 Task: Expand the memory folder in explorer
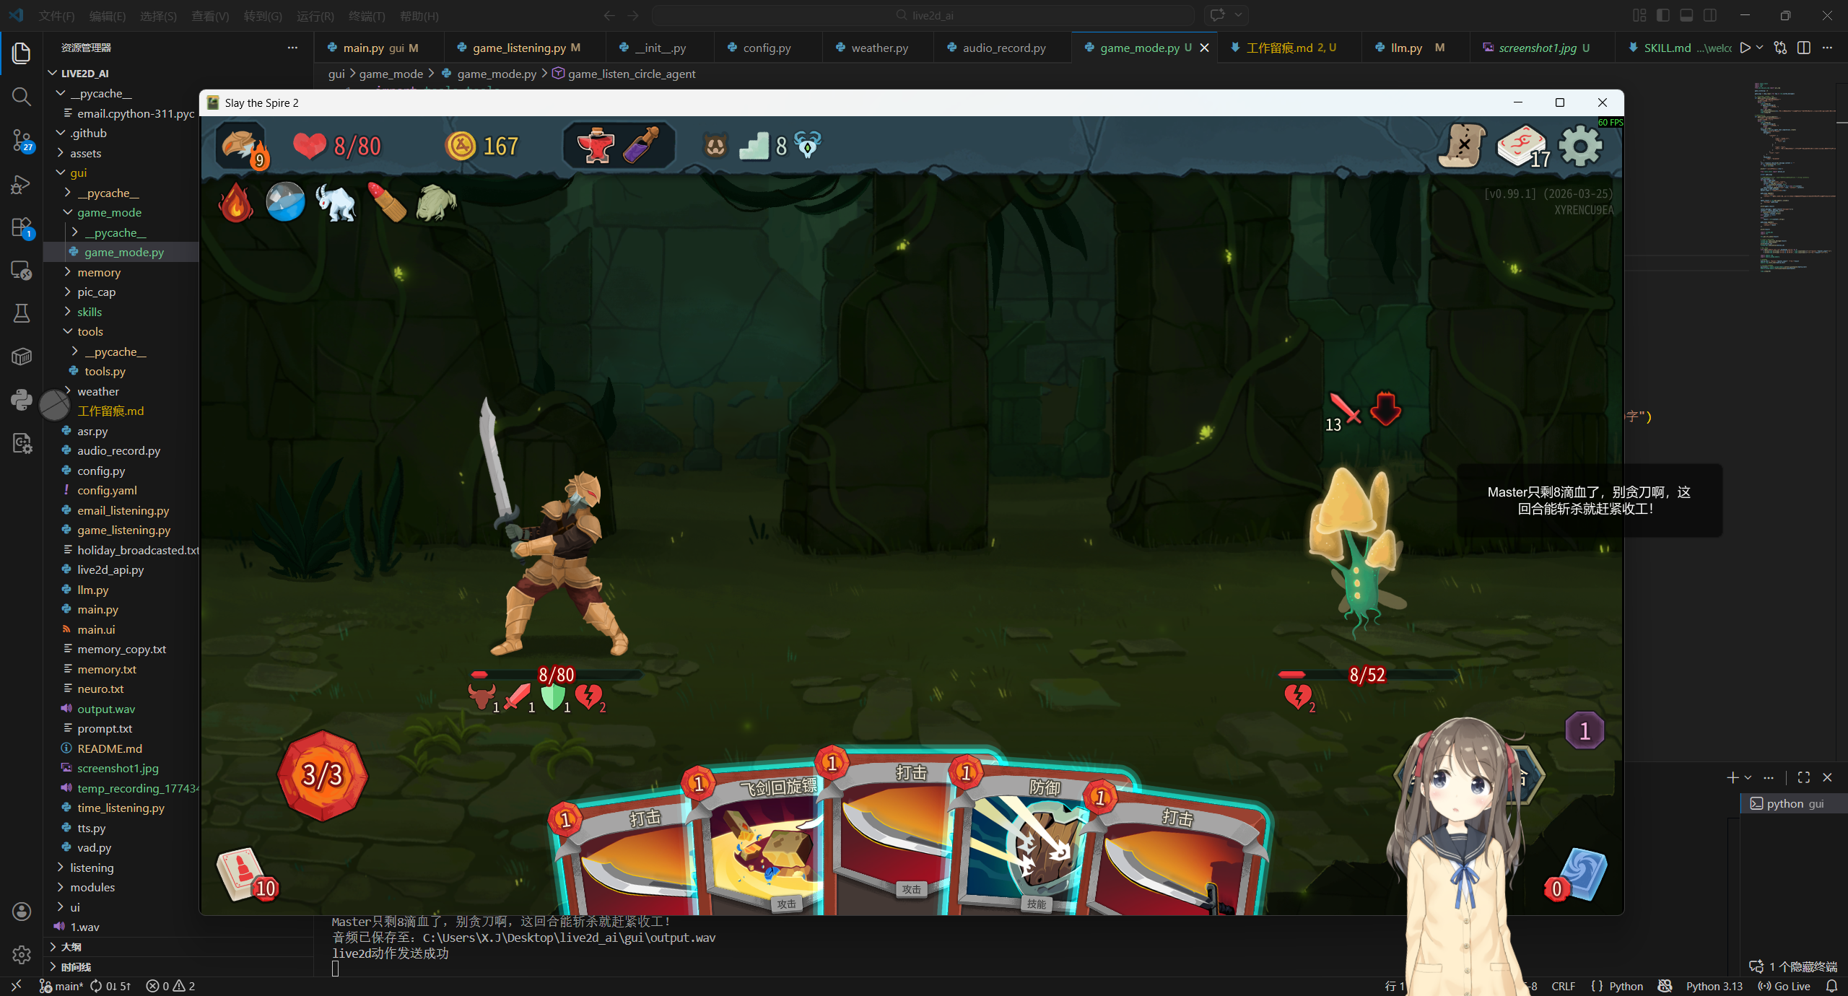(99, 272)
